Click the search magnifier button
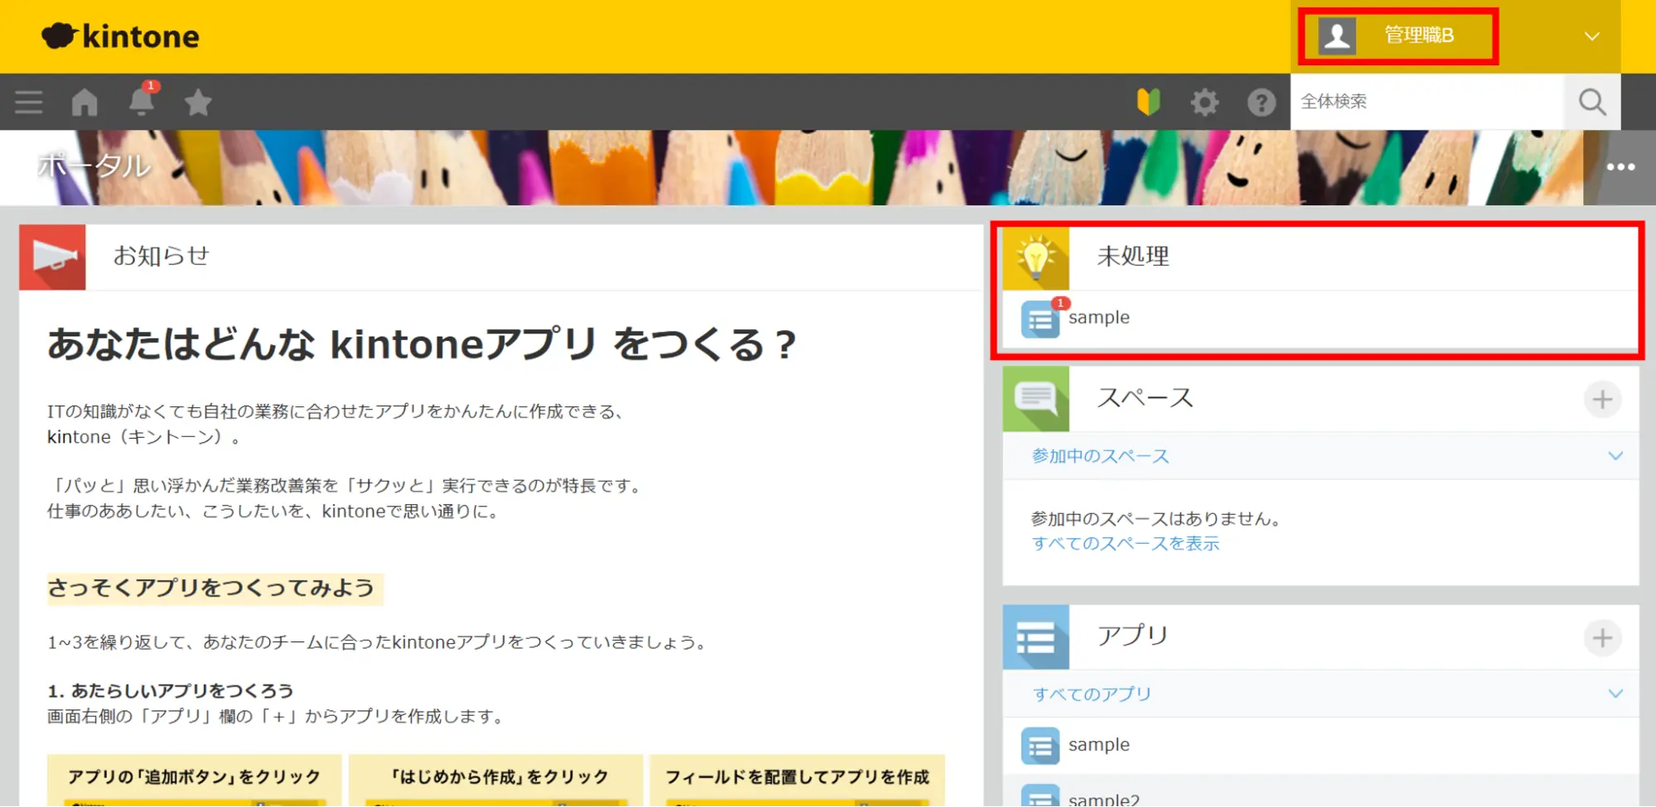Screen dimensions: 1656x807 pos(1591,103)
